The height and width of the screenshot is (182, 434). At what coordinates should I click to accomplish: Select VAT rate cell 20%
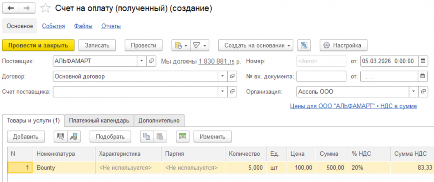369,168
